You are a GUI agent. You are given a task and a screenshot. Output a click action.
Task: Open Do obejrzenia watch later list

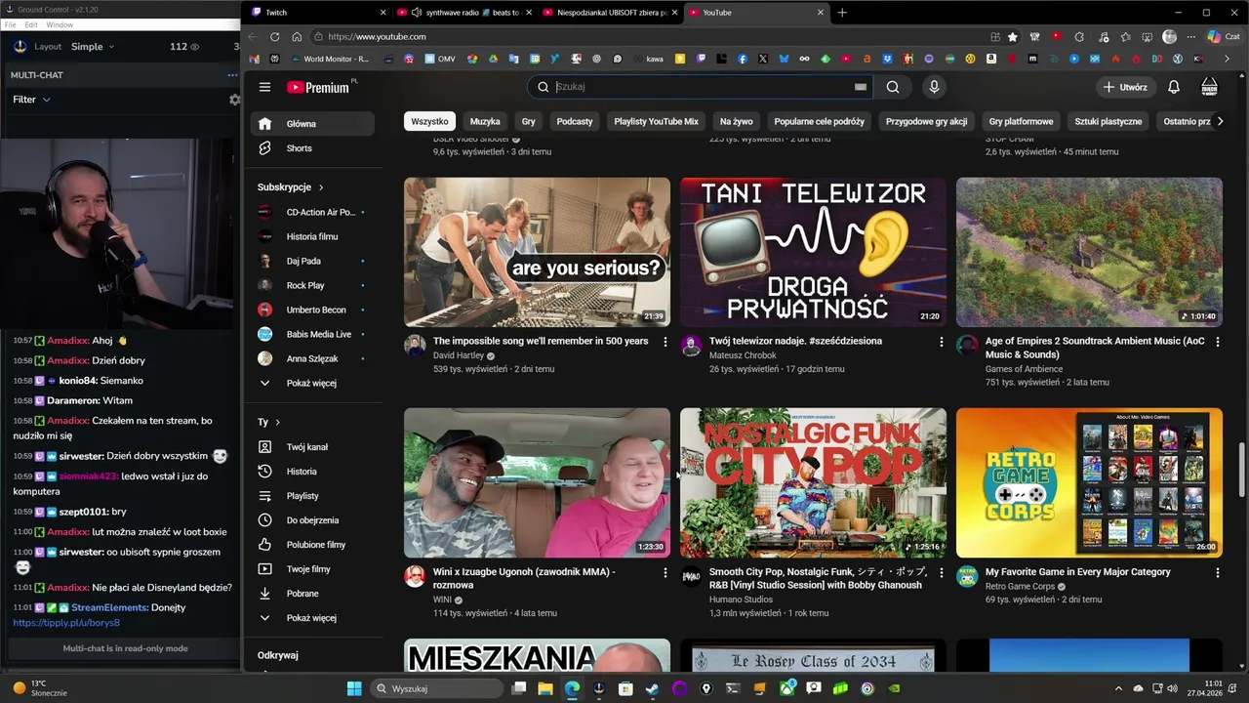click(x=310, y=520)
